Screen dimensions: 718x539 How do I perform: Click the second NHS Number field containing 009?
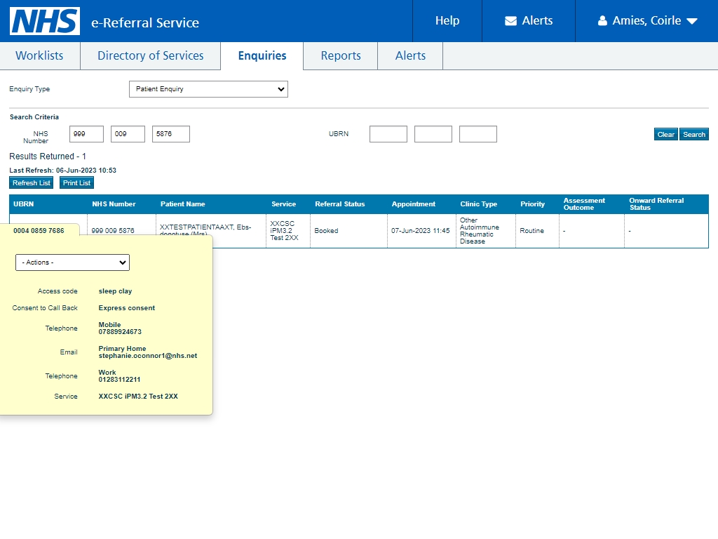click(128, 134)
